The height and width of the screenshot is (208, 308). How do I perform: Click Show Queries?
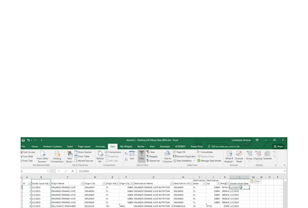pos(83,152)
